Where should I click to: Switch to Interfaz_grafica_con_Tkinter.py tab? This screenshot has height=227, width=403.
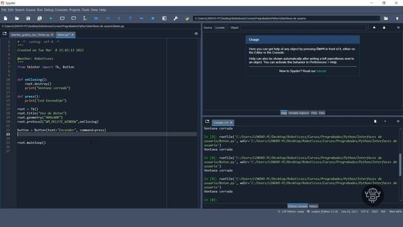point(30,35)
